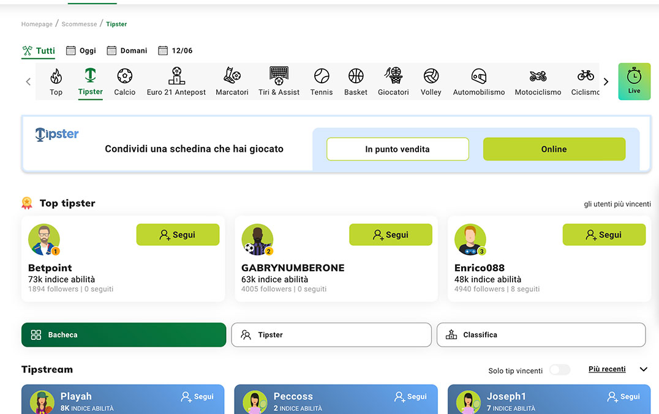
Task: Click the Live stopwatch button
Action: pyautogui.click(x=634, y=81)
